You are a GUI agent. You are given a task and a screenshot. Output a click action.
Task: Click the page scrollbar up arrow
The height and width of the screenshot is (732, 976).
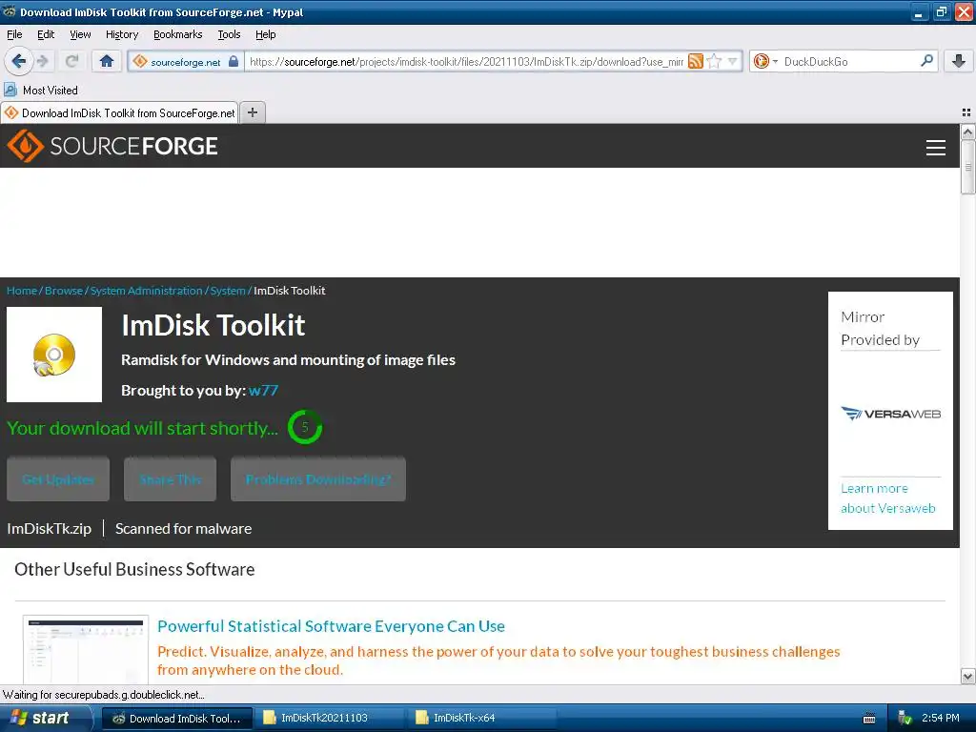coord(967,132)
